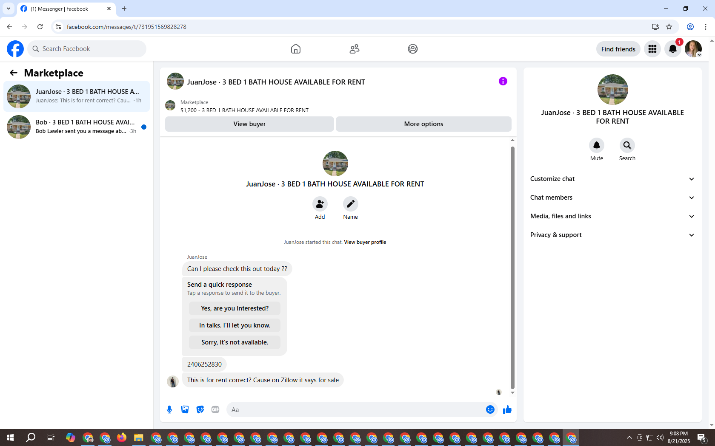Click More options button
This screenshot has height=446, width=715.
pos(423,124)
